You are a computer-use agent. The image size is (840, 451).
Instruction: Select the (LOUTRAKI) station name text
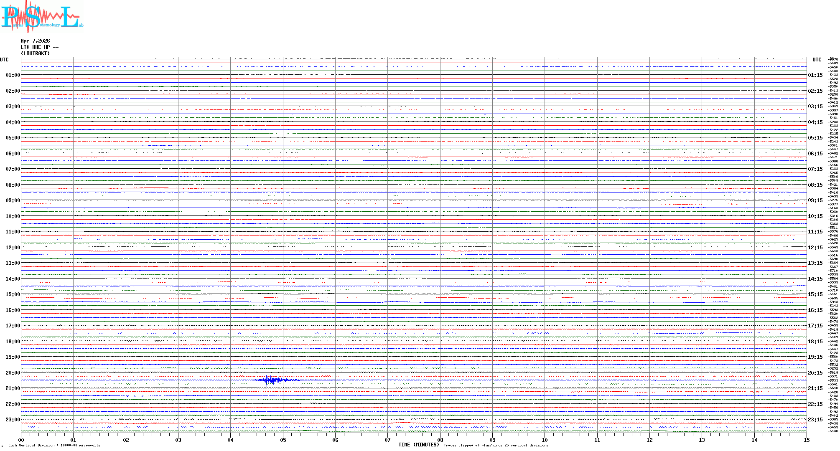(35, 53)
